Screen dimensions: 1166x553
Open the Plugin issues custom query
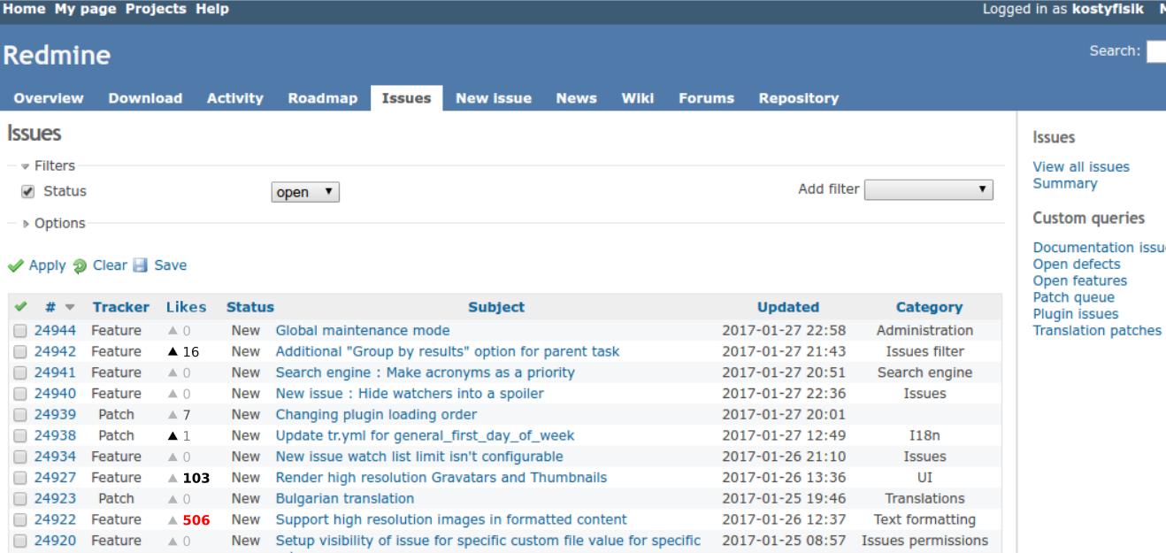coord(1076,314)
